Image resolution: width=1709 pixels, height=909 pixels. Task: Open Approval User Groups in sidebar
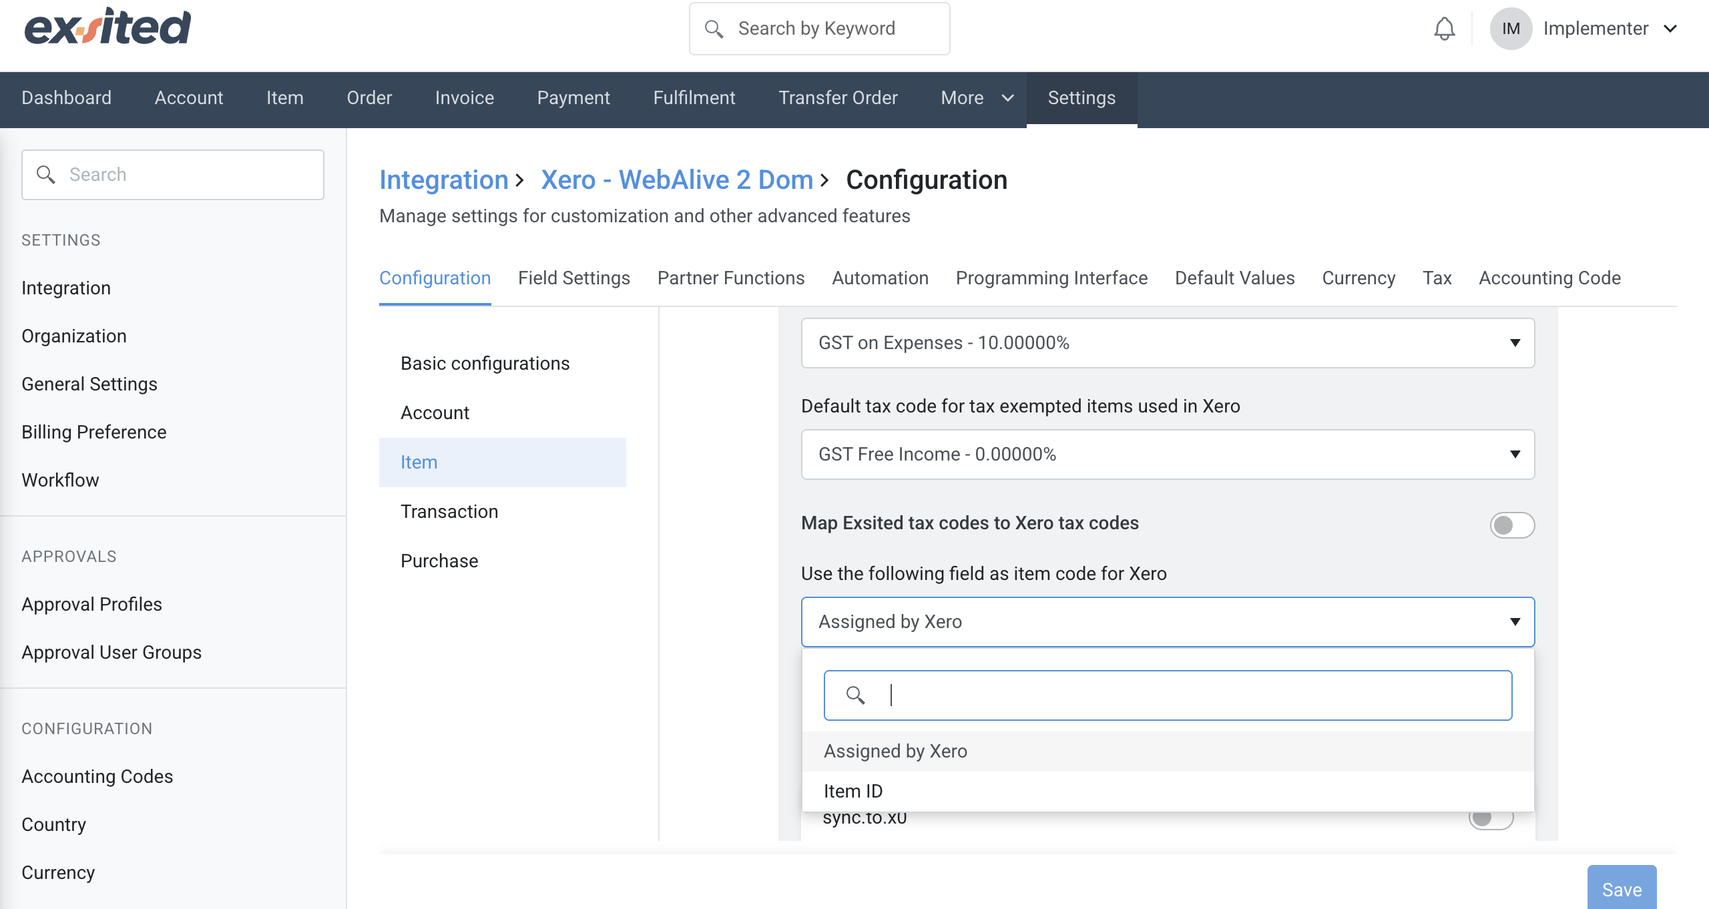(x=111, y=653)
